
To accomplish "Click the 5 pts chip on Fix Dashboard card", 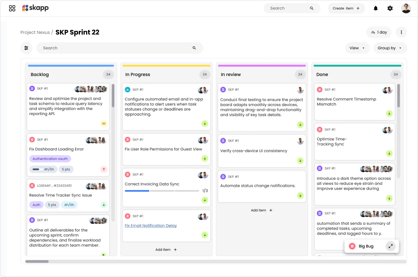I will coord(66,169).
